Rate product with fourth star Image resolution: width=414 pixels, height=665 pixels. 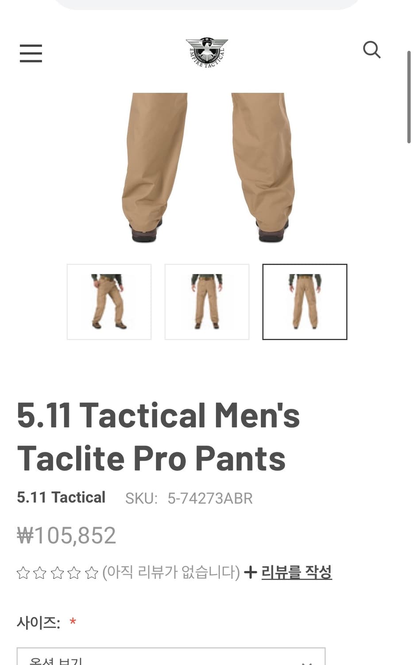click(74, 573)
